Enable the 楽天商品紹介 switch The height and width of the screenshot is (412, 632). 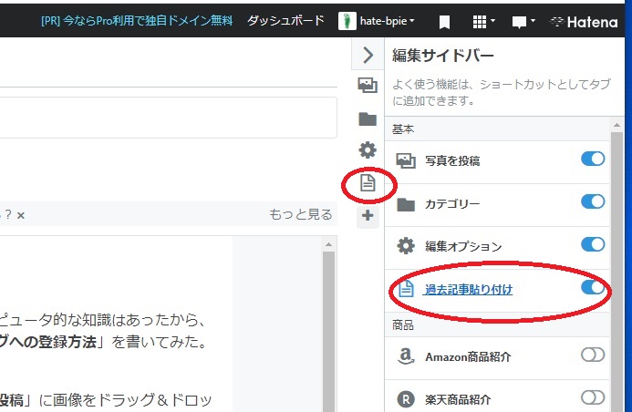click(593, 397)
